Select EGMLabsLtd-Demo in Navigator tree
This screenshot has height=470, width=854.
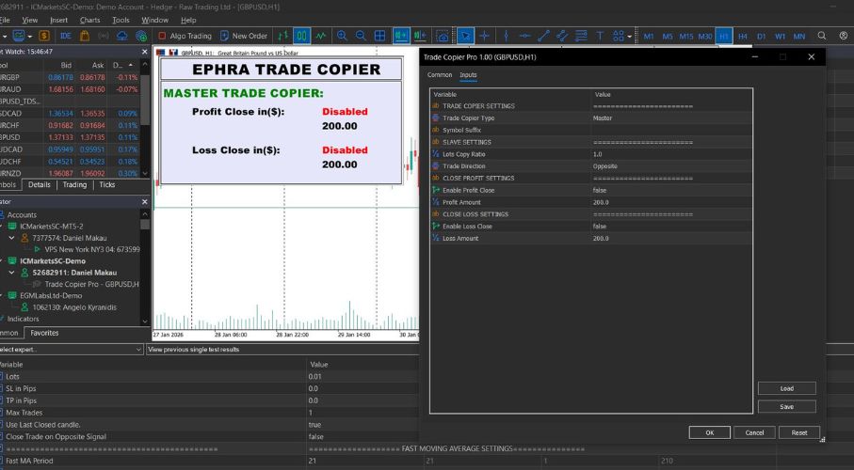[x=51, y=296]
